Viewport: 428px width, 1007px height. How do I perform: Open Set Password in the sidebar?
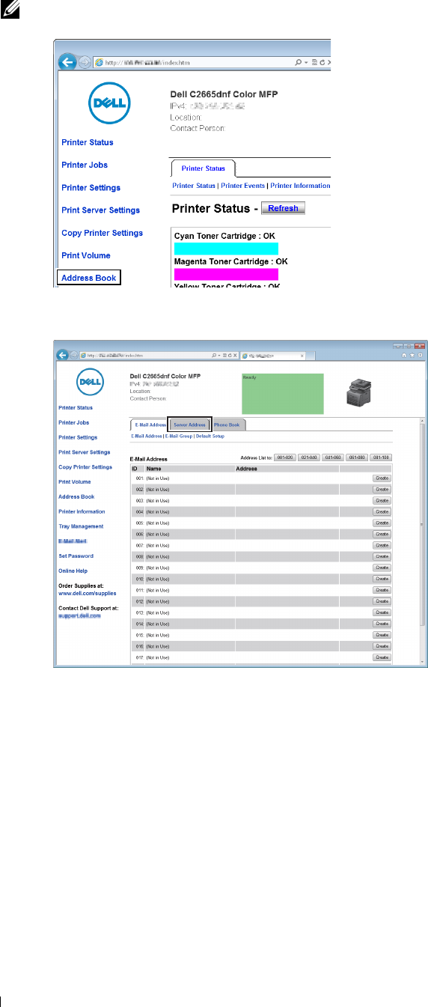pyautogui.click(x=75, y=556)
